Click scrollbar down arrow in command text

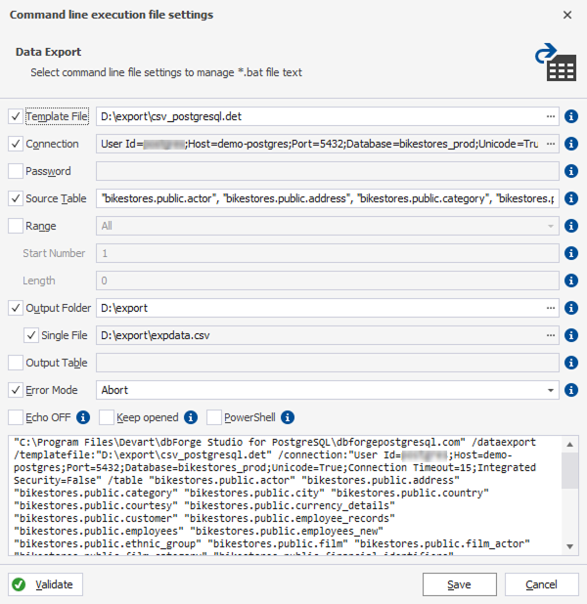pos(569,546)
